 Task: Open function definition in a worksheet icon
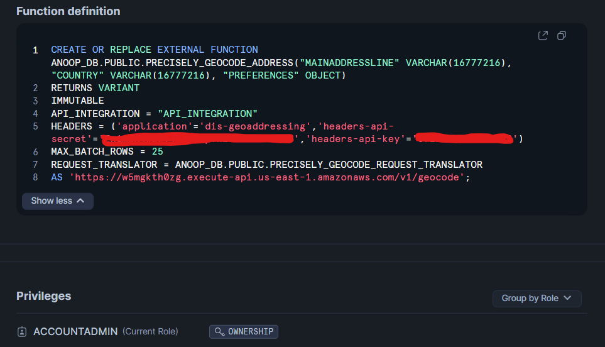click(x=543, y=35)
